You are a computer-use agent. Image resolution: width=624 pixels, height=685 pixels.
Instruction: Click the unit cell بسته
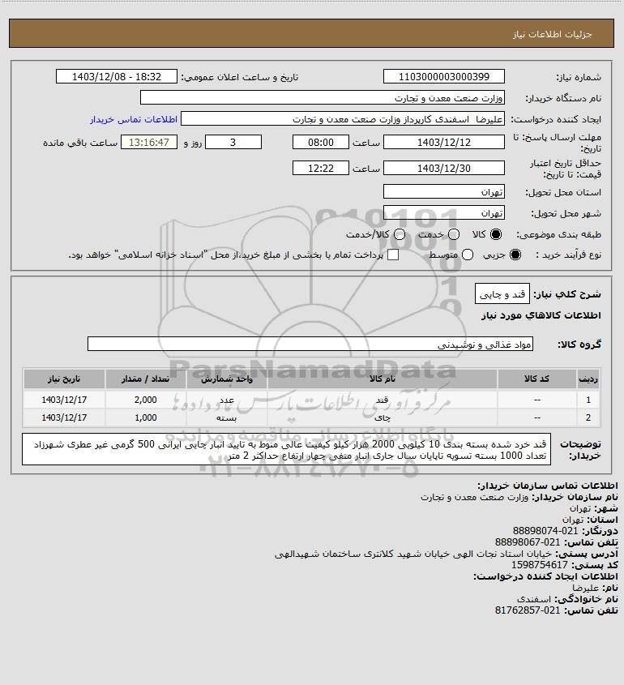[227, 417]
